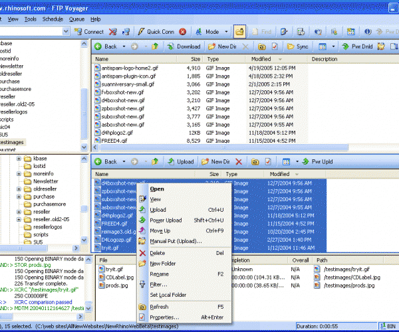Click the red stop icon next to Quick Conn
Image resolution: width=399 pixels, height=332 pixels.
coord(182,32)
